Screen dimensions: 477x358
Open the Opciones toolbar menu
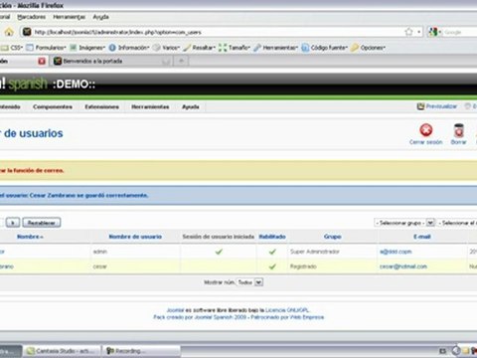point(369,48)
